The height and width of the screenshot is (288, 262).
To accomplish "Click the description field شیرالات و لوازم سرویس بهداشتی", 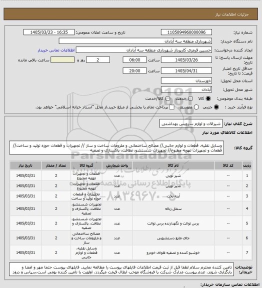I will pos(191,123).
